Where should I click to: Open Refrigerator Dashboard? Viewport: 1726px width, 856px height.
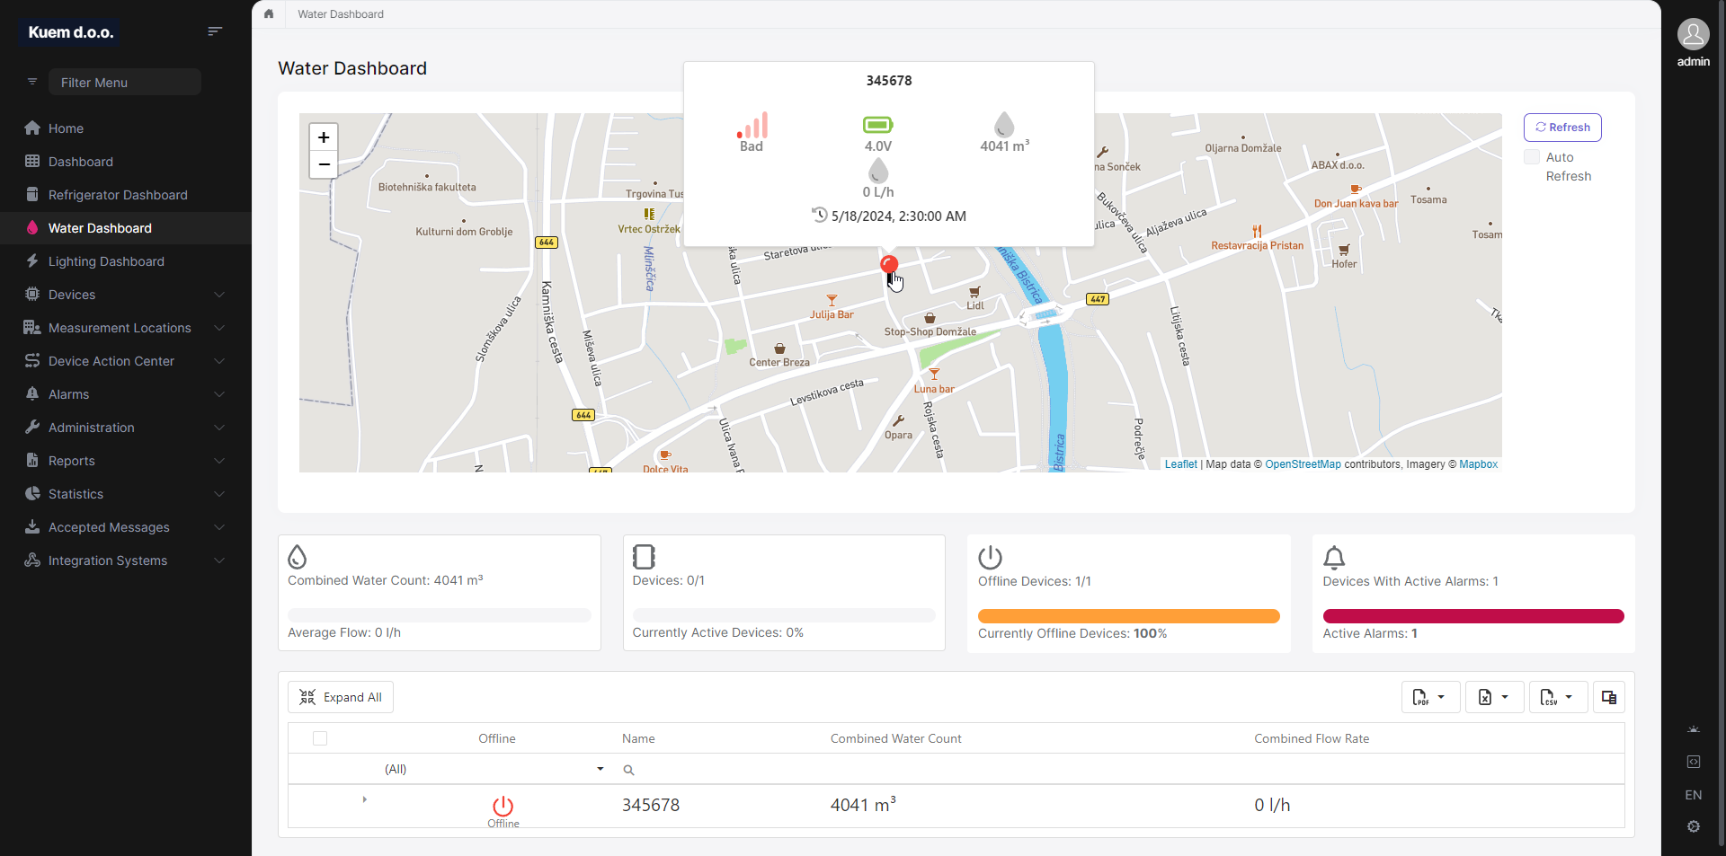[125, 195]
